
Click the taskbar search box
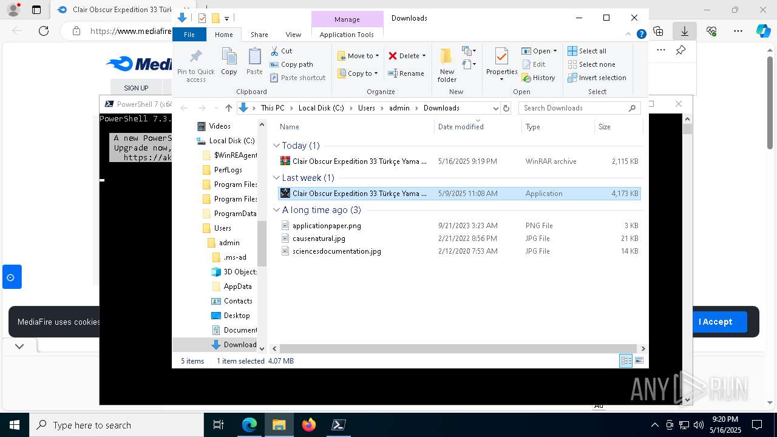[117, 425]
